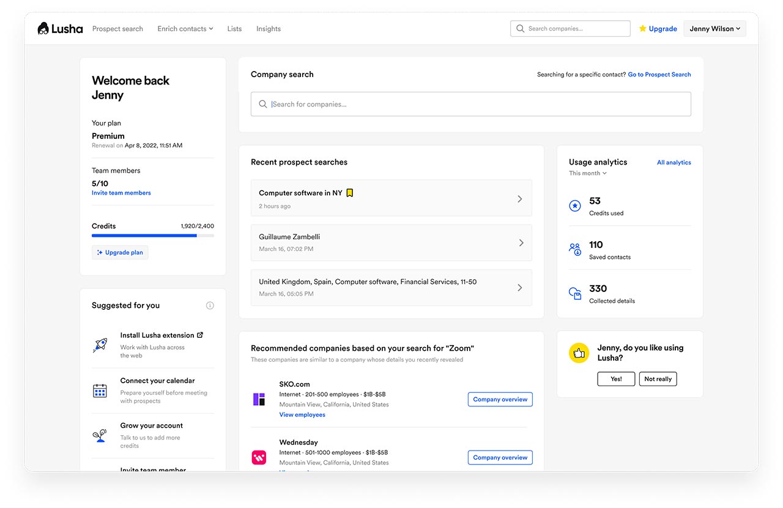Screen dimensions: 783x508
Task: Click the search magnifier icon in top bar
Action: click(x=521, y=29)
